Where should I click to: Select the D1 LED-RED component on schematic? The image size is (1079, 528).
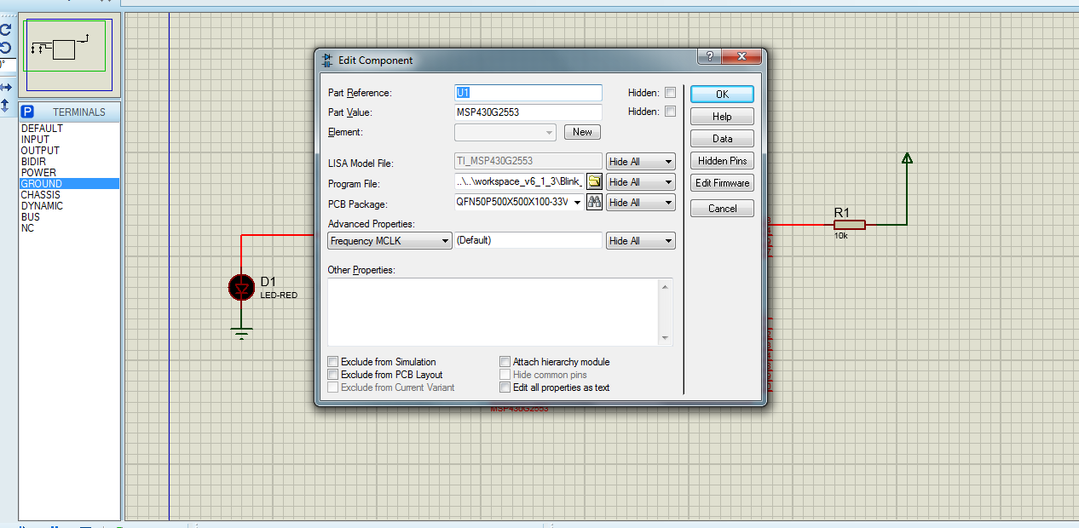pyautogui.click(x=242, y=288)
